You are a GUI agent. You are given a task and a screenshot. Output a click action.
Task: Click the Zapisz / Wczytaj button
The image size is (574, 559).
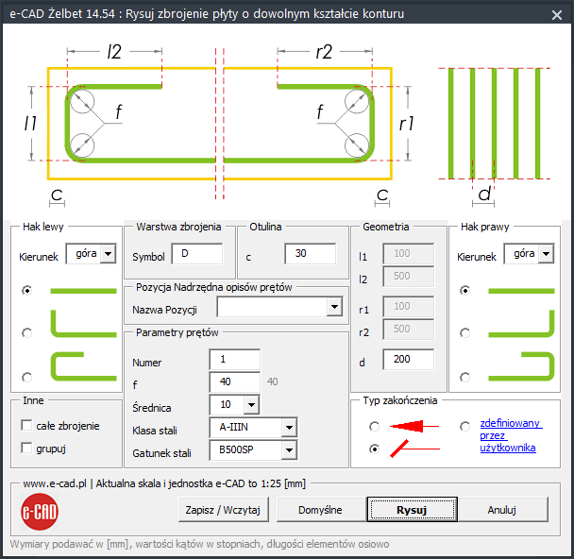pyautogui.click(x=224, y=510)
